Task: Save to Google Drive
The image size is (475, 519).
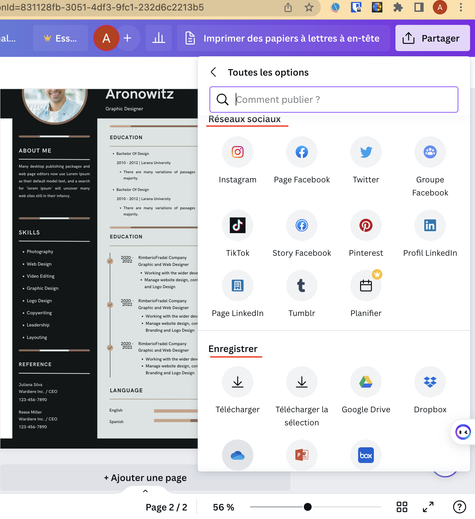Action: coord(366,382)
